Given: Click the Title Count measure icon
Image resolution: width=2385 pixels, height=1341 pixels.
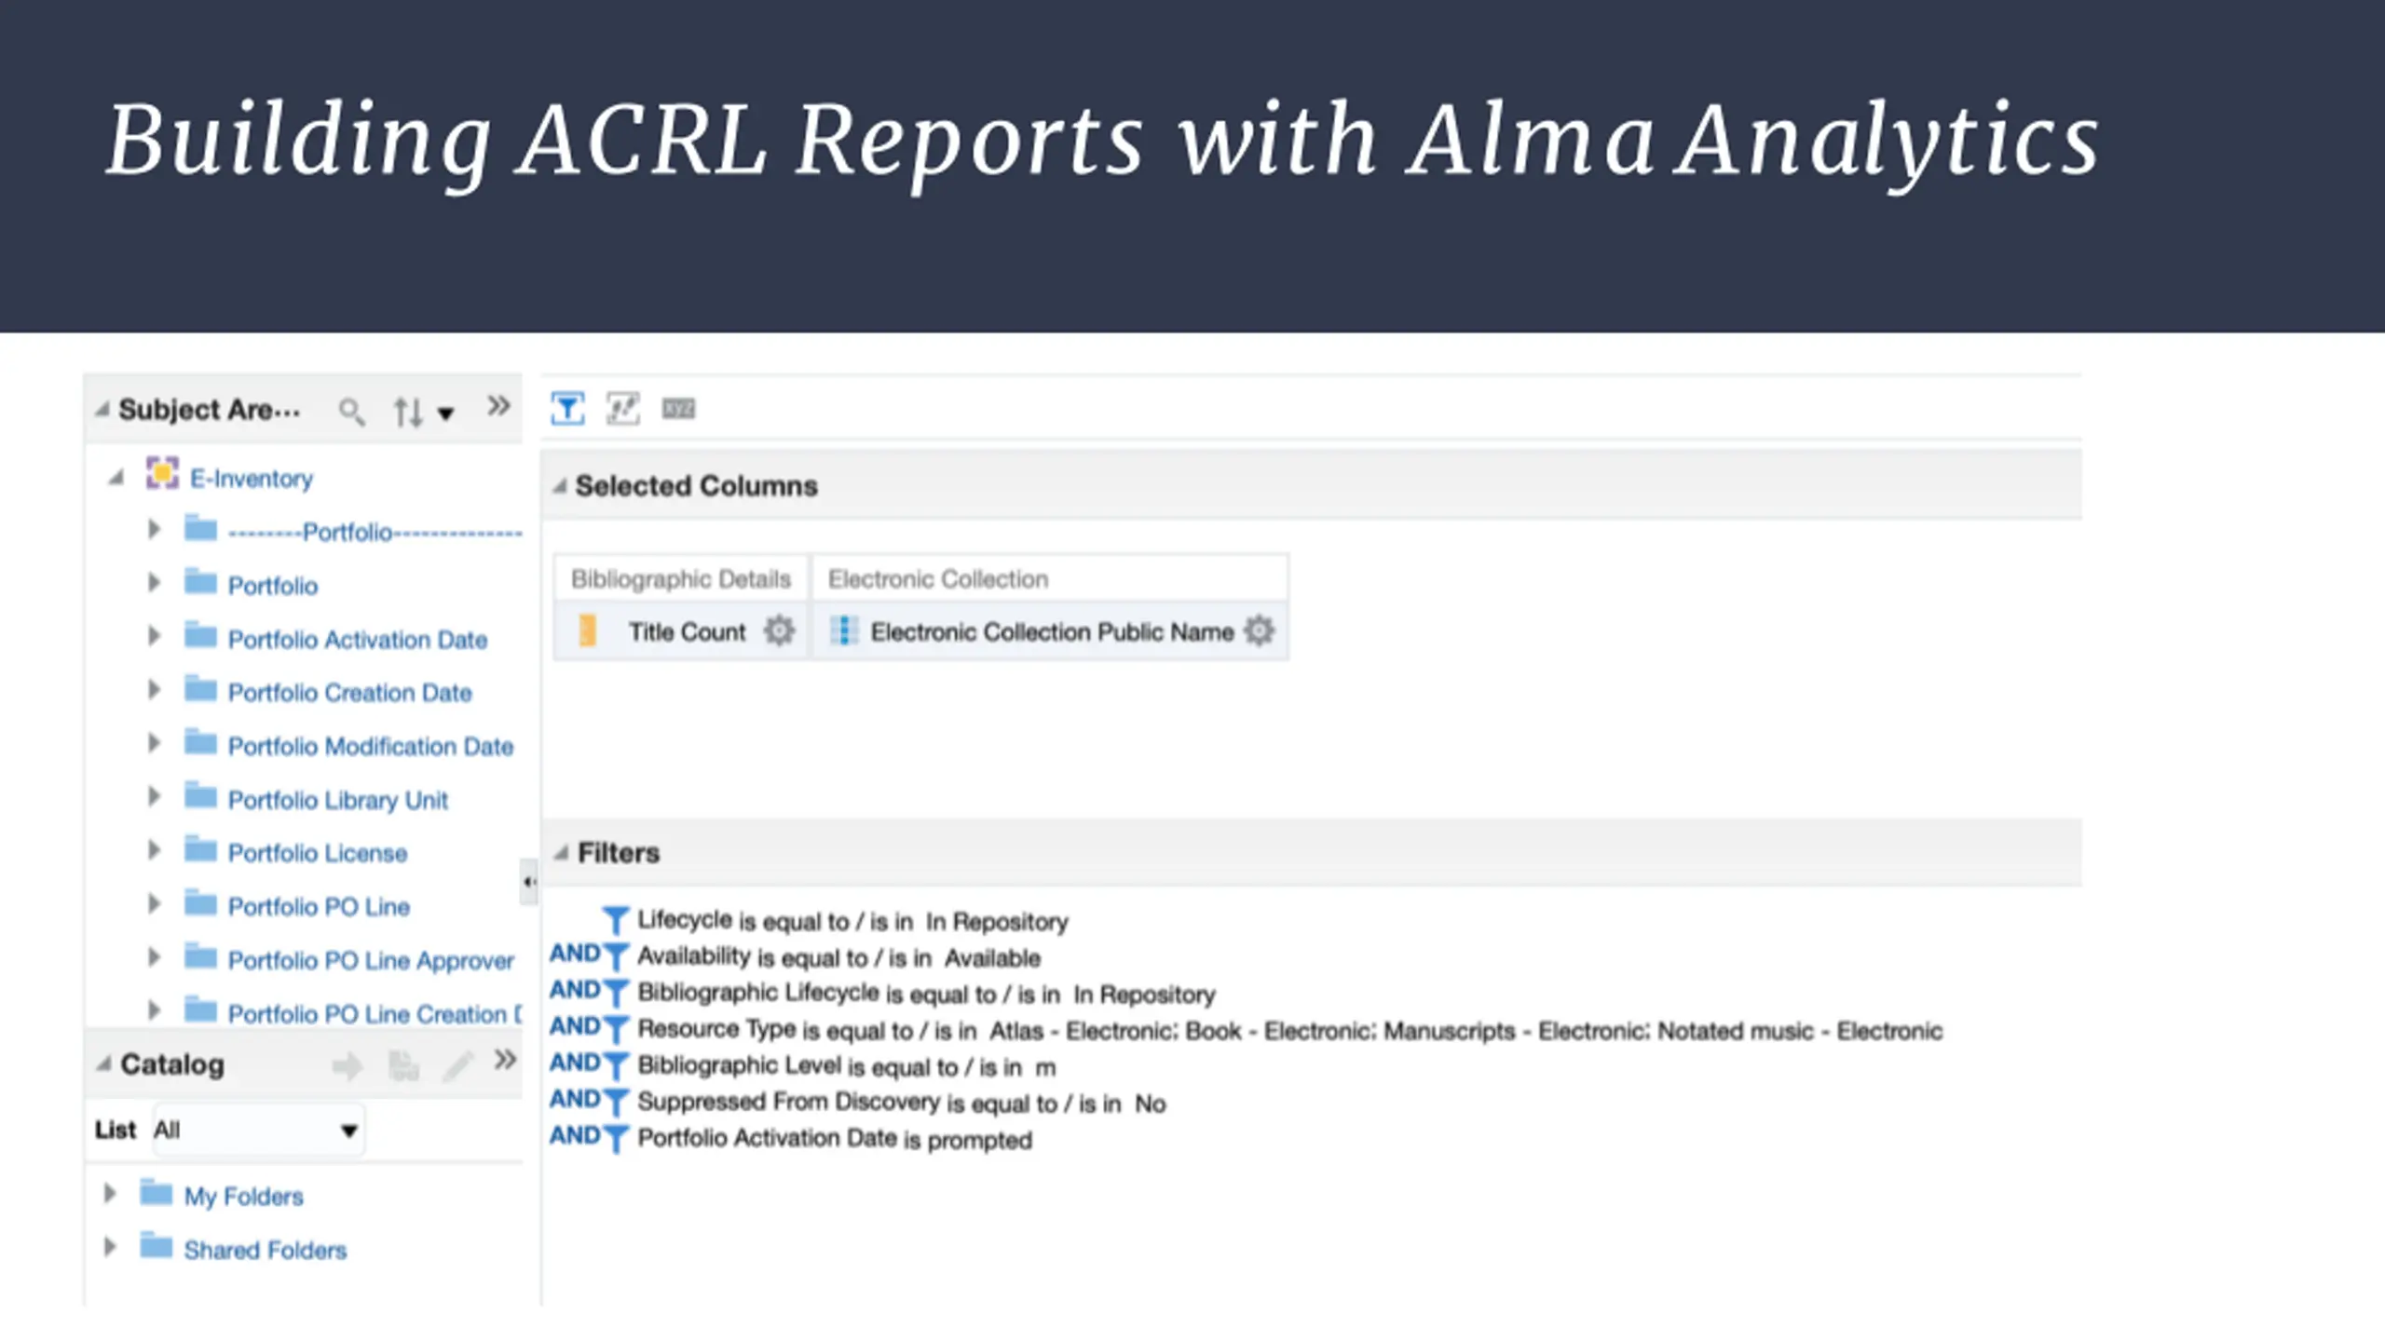Looking at the screenshot, I should click(588, 631).
